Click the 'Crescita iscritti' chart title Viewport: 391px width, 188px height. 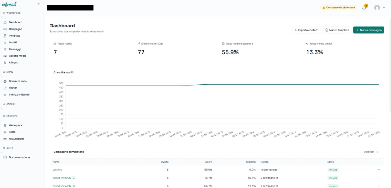point(64,72)
